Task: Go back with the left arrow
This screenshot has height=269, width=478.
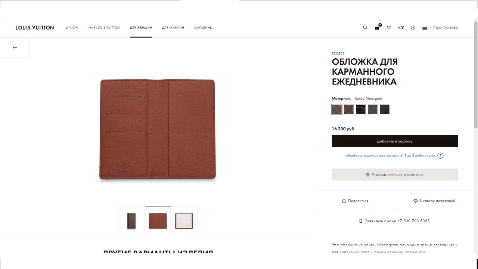Action: [x=15, y=47]
